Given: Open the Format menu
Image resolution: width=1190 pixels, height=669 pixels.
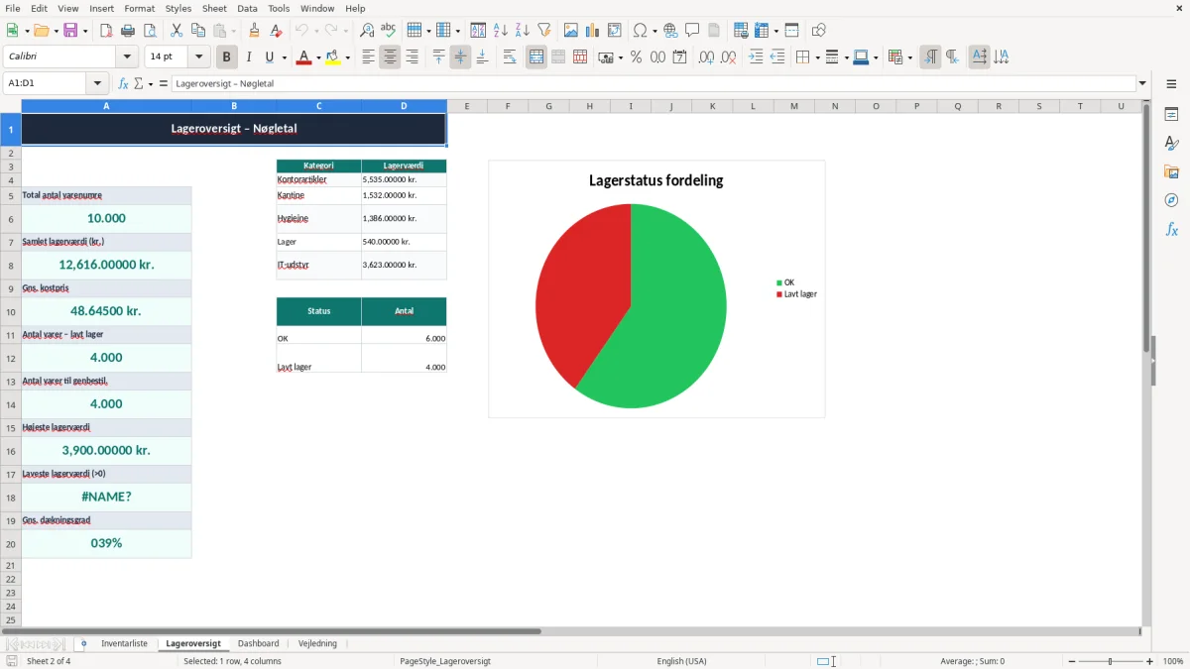Looking at the screenshot, I should [139, 8].
